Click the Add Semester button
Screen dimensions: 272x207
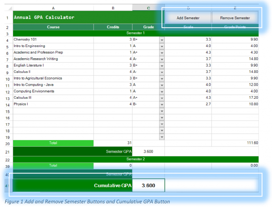(x=188, y=18)
